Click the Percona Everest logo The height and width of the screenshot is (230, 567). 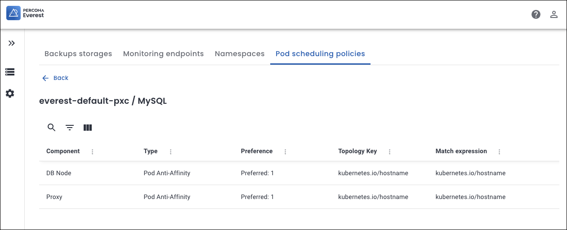tap(25, 13)
